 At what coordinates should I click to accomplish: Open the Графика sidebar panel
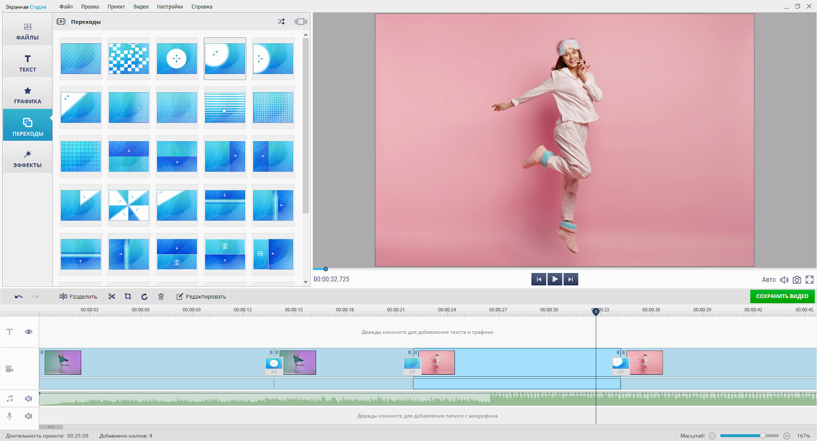coord(28,95)
